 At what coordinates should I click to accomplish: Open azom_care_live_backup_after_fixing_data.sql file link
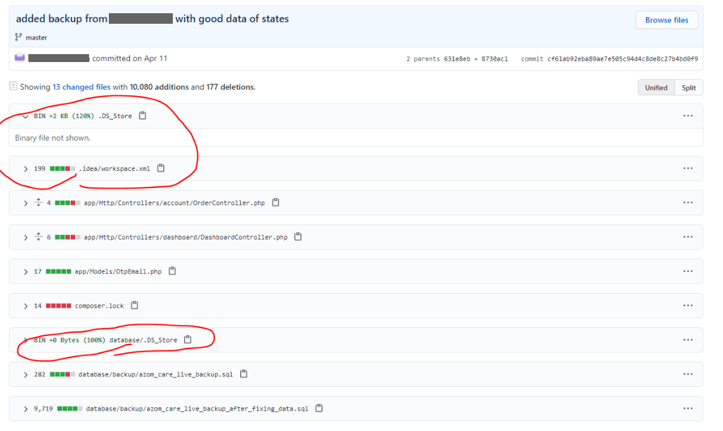[x=197, y=409]
